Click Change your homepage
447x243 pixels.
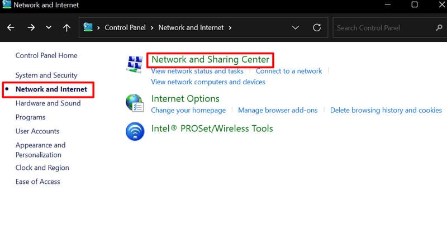[188, 110]
